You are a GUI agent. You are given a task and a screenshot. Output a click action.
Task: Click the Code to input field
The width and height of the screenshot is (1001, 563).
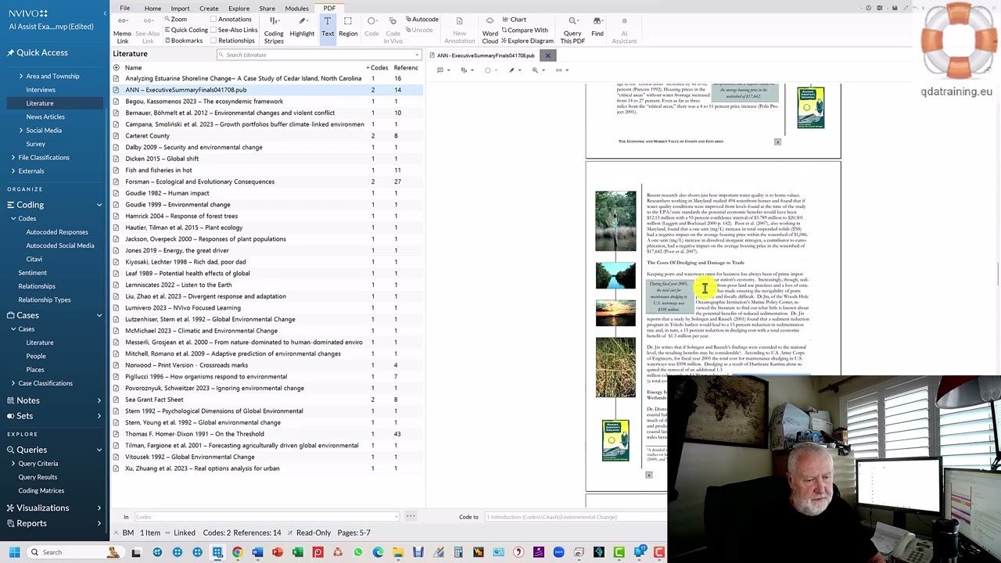[x=575, y=517]
